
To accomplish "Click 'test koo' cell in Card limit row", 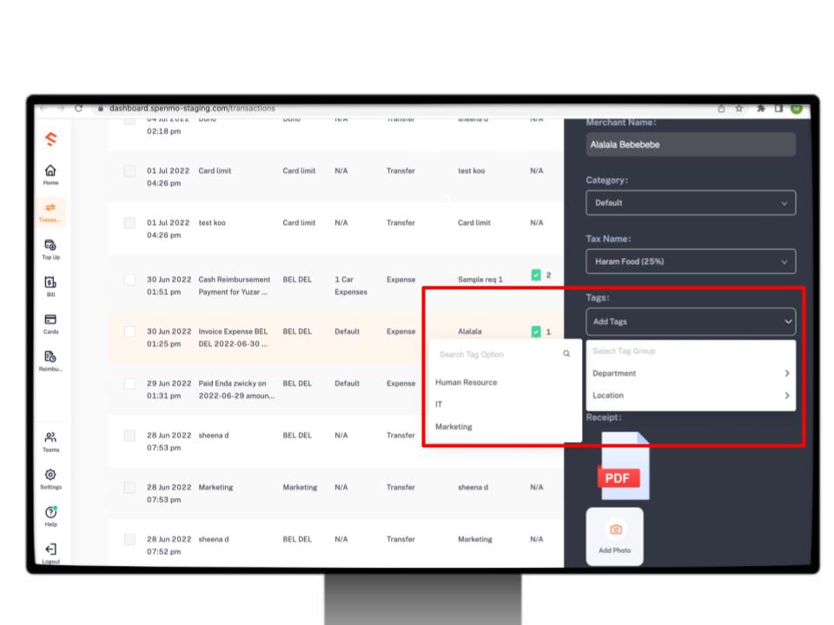I will pyautogui.click(x=471, y=171).
